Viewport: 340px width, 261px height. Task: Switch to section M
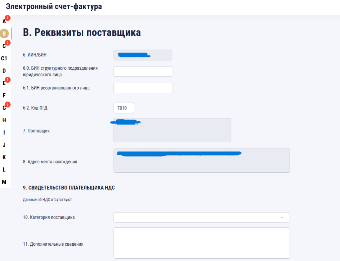click(x=4, y=182)
